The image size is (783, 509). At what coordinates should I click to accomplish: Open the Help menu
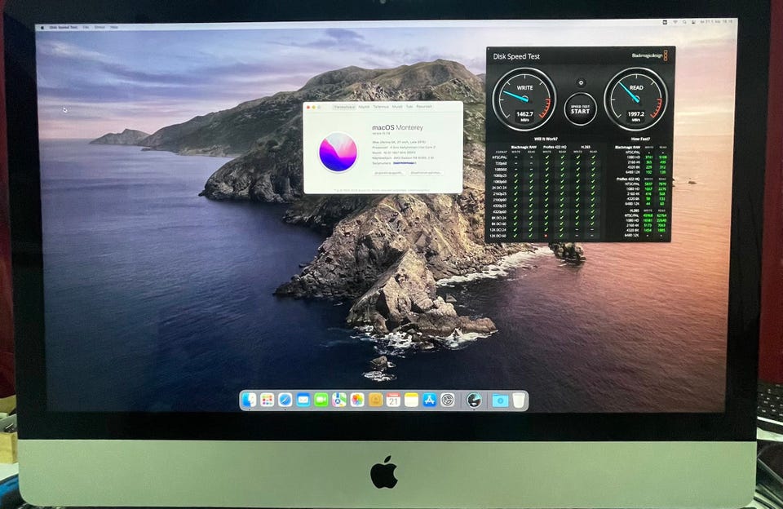coord(114,28)
